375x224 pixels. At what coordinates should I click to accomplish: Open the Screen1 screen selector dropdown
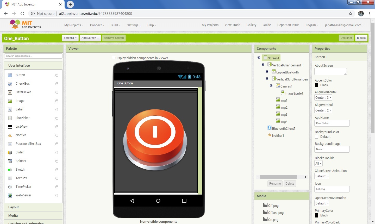(70, 38)
